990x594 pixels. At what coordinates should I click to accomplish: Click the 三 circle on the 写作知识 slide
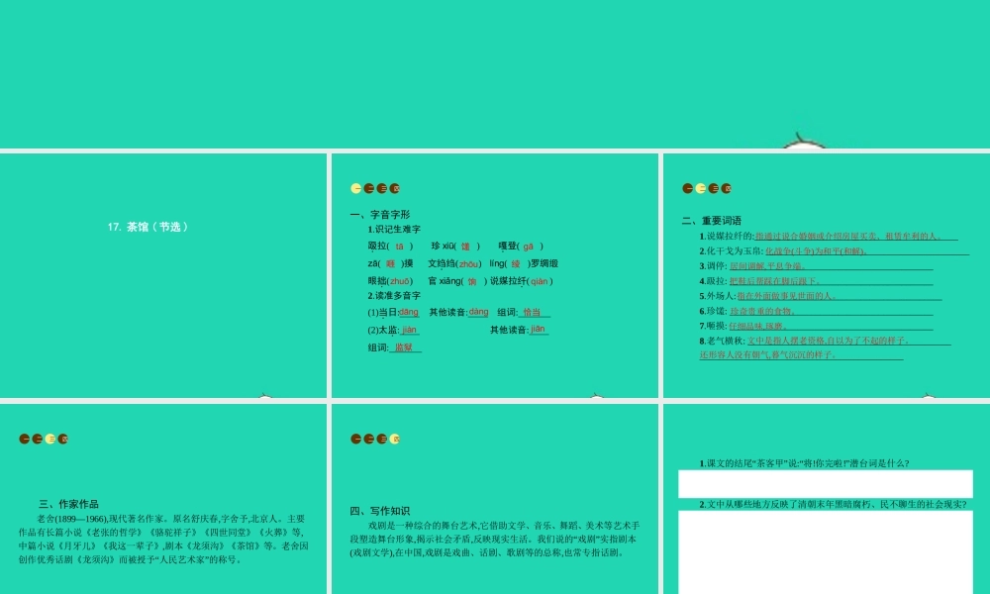click(382, 439)
